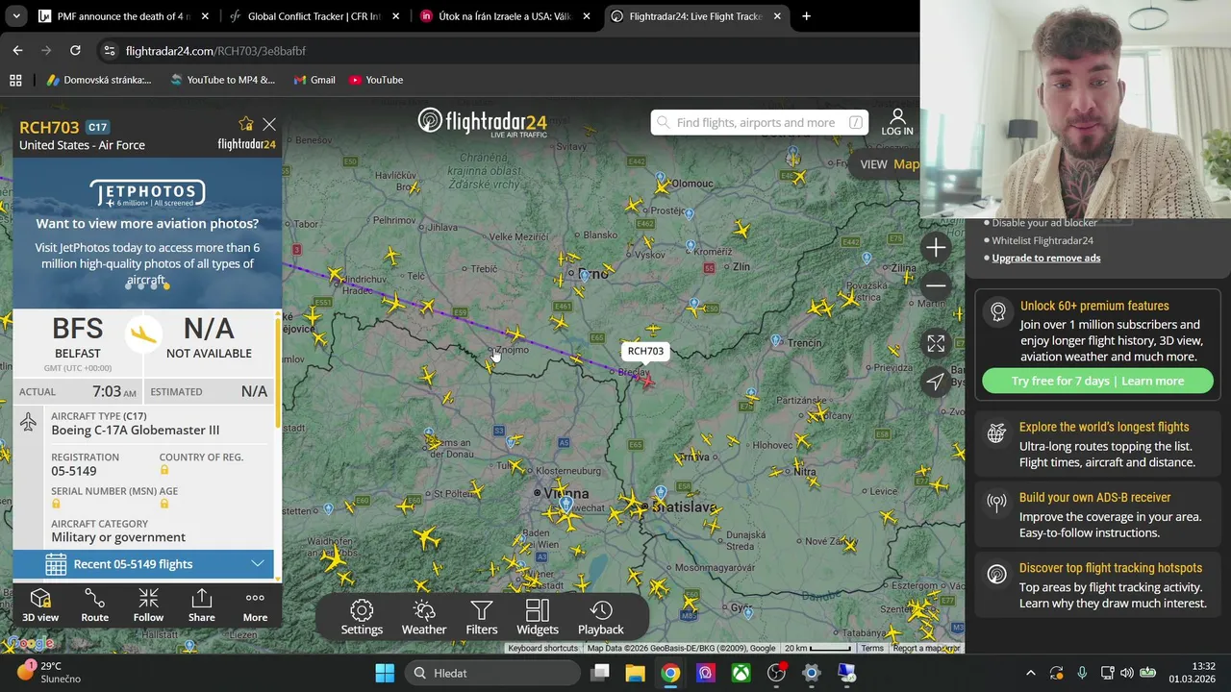Viewport: 1231px width, 692px height.
Task: Open the taskbar clock and date
Action: 1191,672
